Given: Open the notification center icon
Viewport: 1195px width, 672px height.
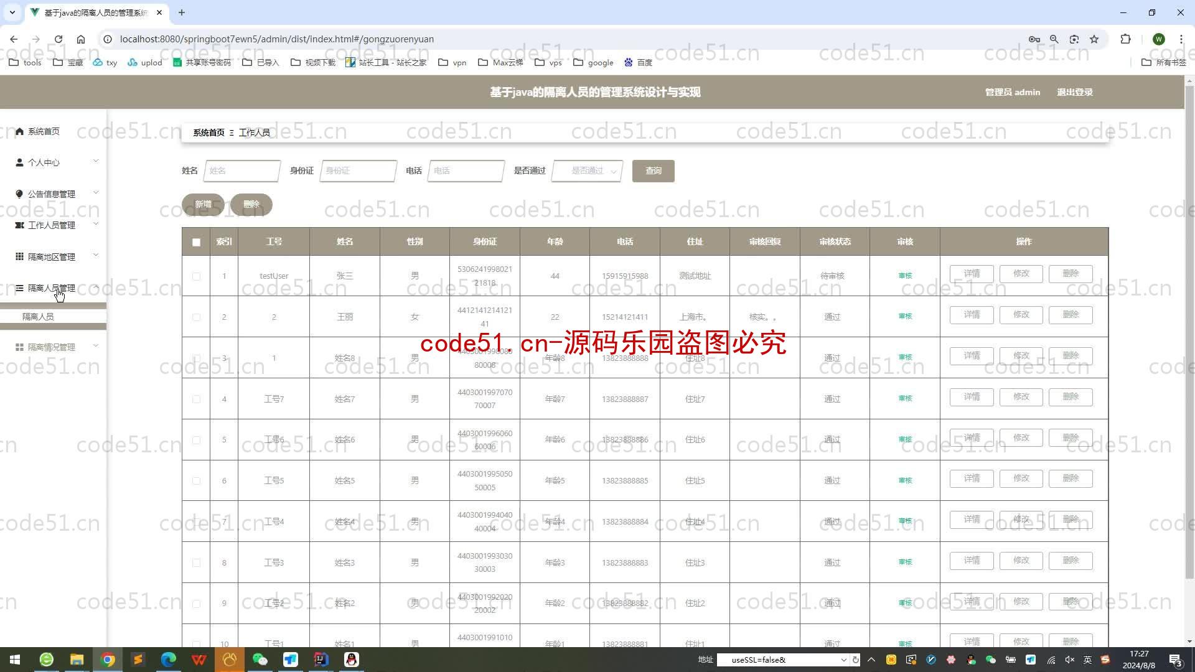Looking at the screenshot, I should pyautogui.click(x=1175, y=660).
